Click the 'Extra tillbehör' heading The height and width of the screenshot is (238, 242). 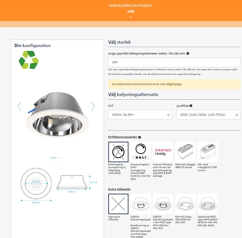click(119, 189)
